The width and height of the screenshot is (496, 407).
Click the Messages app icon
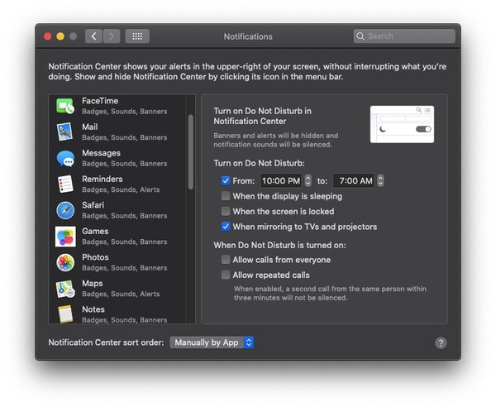[66, 158]
